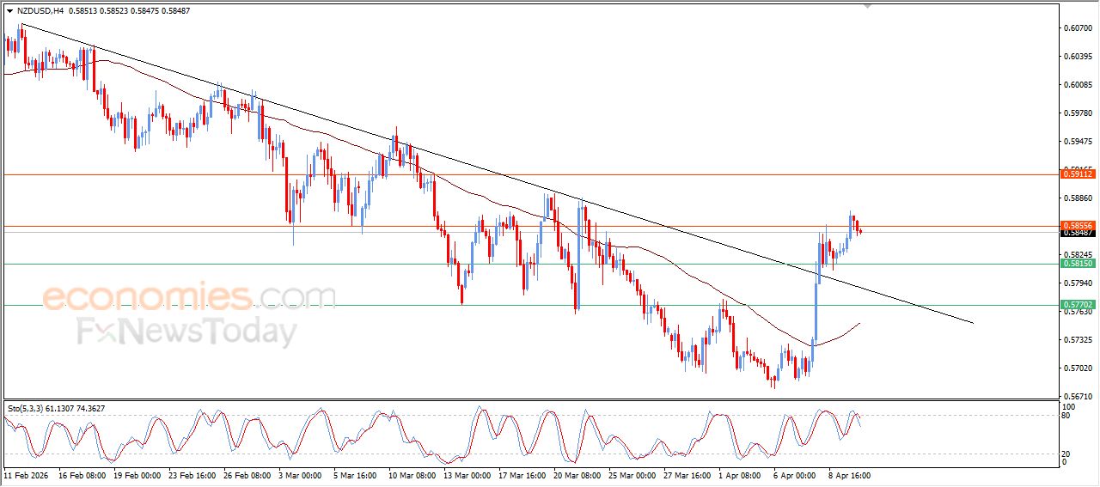
Task: Click the right end of descending black trendline
Action: tap(972, 323)
